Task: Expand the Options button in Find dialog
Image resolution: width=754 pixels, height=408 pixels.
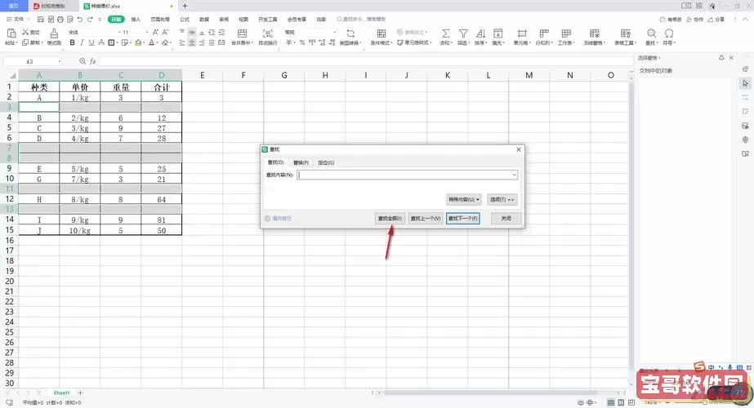Action: 502,199
